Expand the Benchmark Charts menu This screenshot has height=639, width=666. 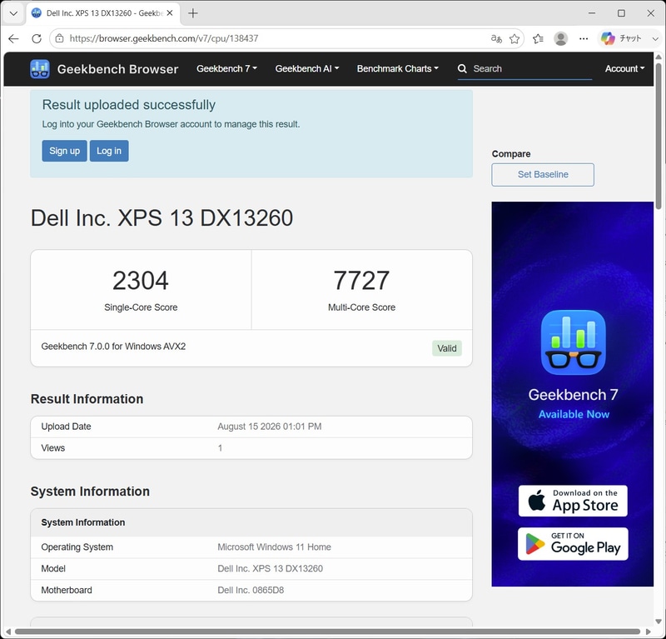click(x=398, y=68)
